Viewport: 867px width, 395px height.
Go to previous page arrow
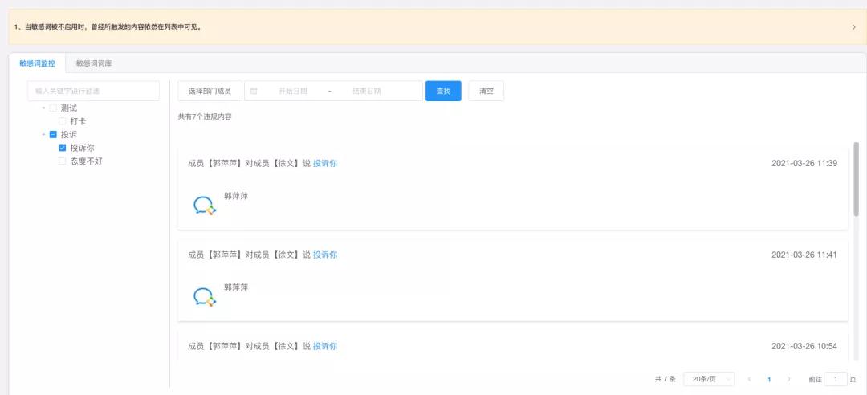coord(749,379)
